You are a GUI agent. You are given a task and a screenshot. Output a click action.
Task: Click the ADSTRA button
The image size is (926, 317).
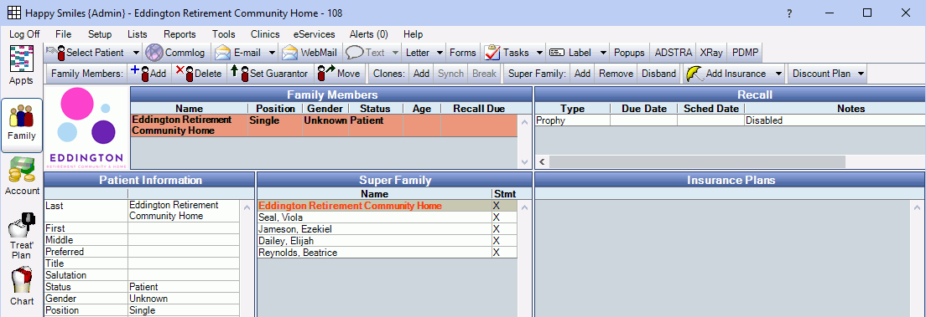coord(674,53)
